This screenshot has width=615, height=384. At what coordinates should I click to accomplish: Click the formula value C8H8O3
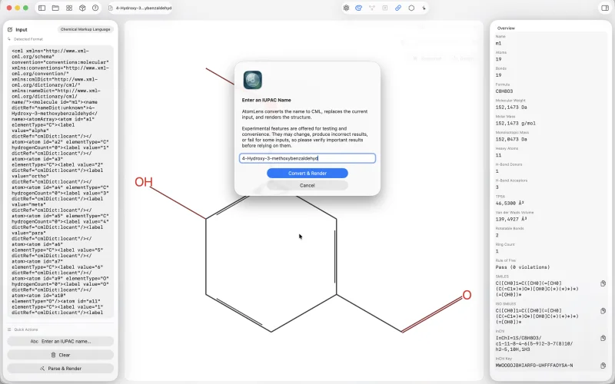click(x=504, y=91)
